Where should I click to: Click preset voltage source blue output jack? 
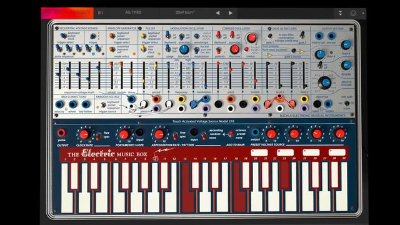click(255, 132)
